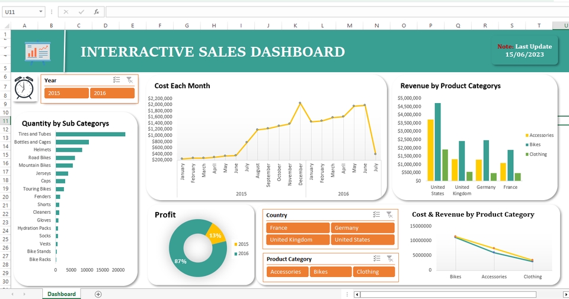This screenshot has height=299, width=569.
Task: Click December 2015 peak data point
Action: pos(300,103)
